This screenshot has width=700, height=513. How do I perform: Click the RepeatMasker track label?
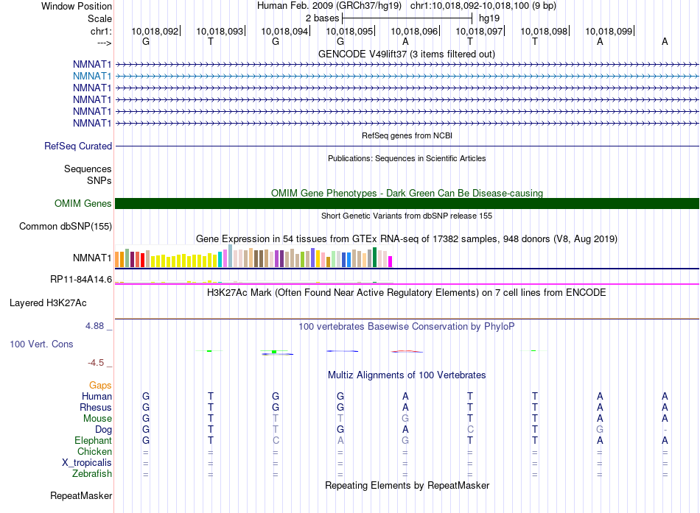tap(80, 496)
